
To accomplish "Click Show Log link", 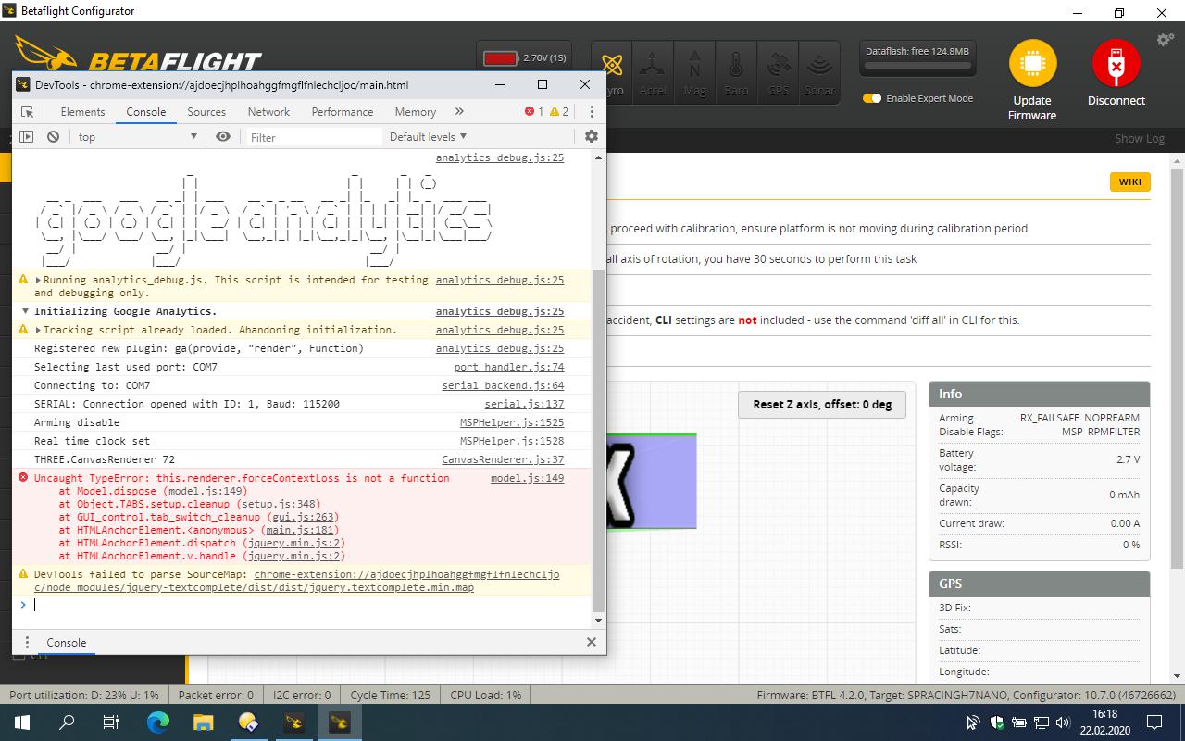I will [1139, 138].
